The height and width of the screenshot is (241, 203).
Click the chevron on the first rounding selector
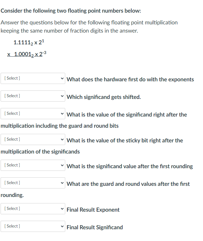click(62, 165)
